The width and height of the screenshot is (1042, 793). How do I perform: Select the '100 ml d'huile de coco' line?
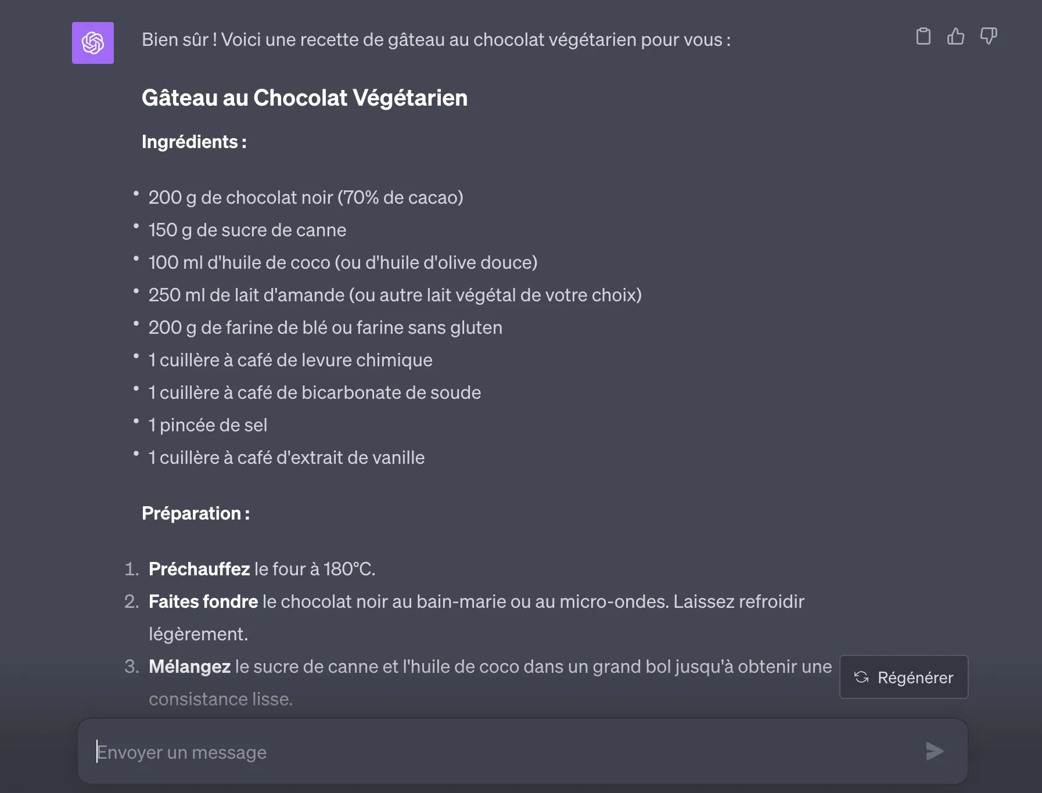tap(343, 263)
